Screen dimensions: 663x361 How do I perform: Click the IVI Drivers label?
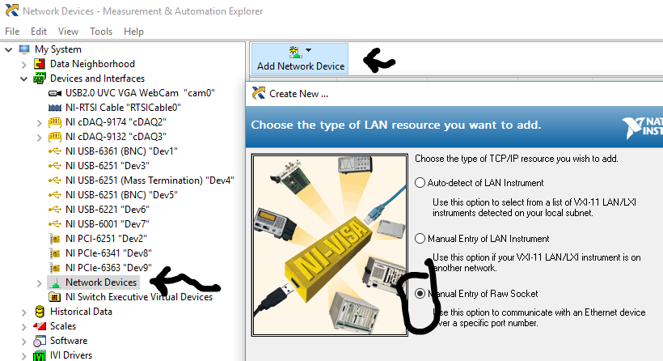click(x=71, y=355)
